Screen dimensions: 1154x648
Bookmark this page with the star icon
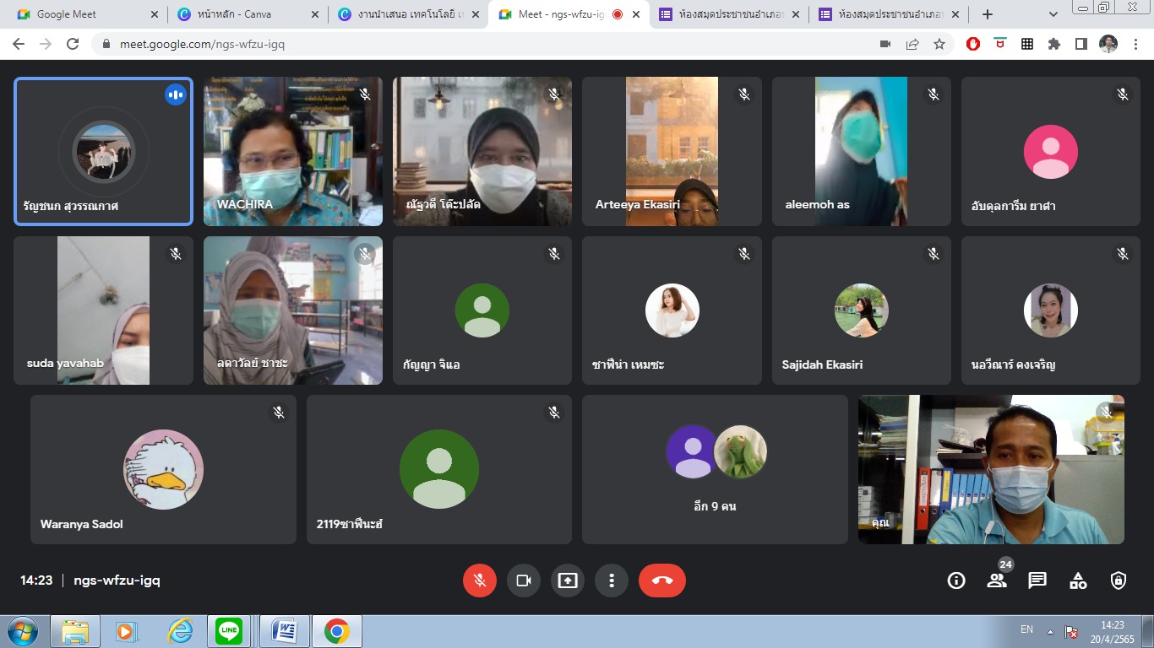coord(939,44)
